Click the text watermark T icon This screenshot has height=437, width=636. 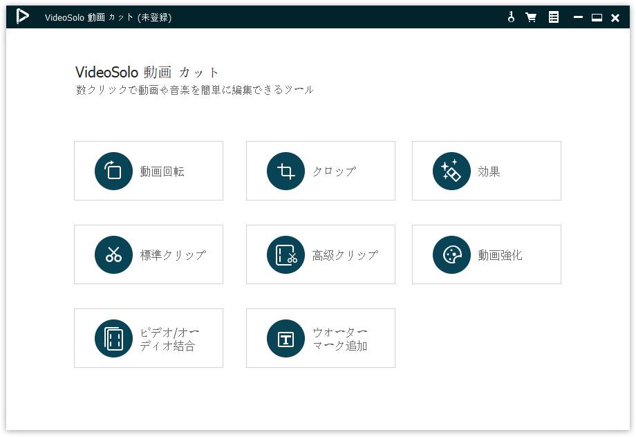(286, 338)
